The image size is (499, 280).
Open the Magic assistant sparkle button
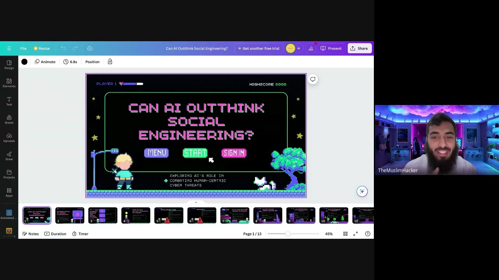click(362, 191)
